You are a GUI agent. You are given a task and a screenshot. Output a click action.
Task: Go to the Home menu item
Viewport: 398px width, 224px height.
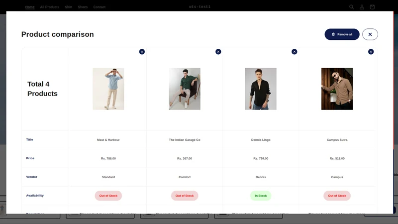(30, 7)
